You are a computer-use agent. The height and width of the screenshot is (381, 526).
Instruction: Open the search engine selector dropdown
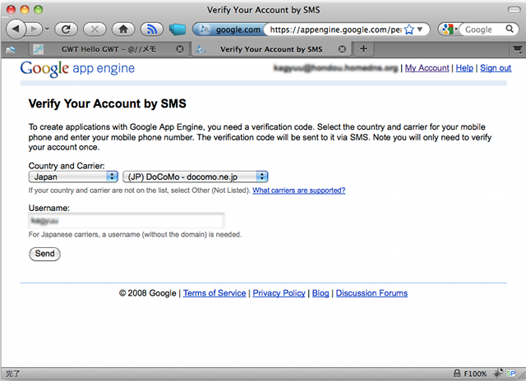tap(449, 30)
